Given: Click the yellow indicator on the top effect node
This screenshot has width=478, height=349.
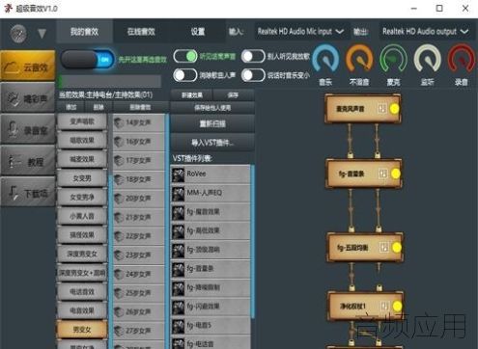Looking at the screenshot, I should click(x=394, y=109).
